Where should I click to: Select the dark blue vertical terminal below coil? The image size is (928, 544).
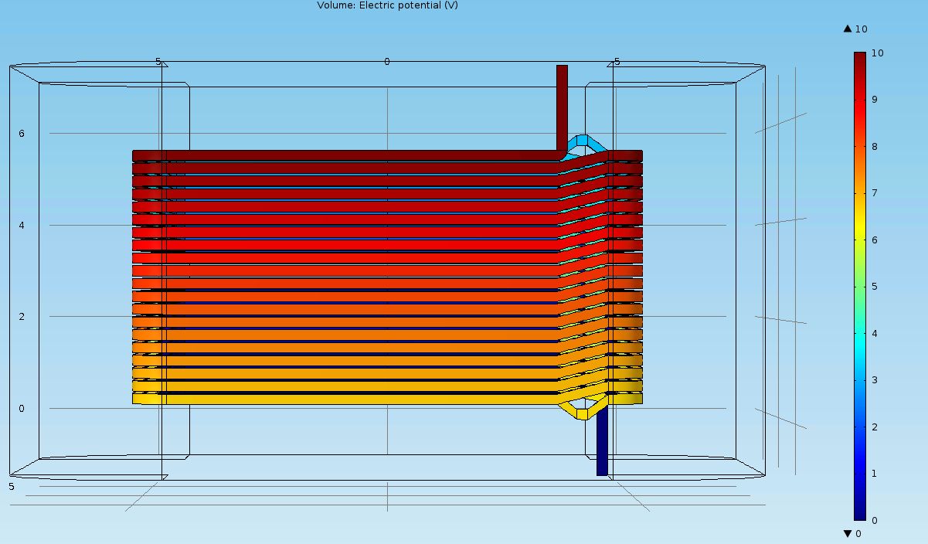[x=602, y=440]
